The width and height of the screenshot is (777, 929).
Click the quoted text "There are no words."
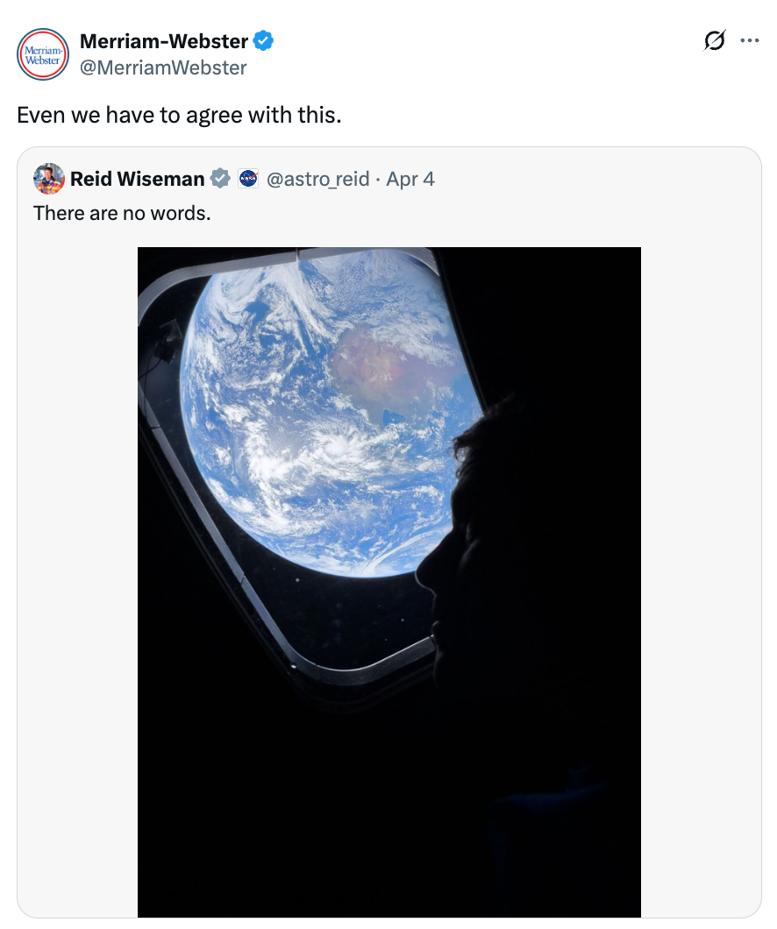point(122,212)
